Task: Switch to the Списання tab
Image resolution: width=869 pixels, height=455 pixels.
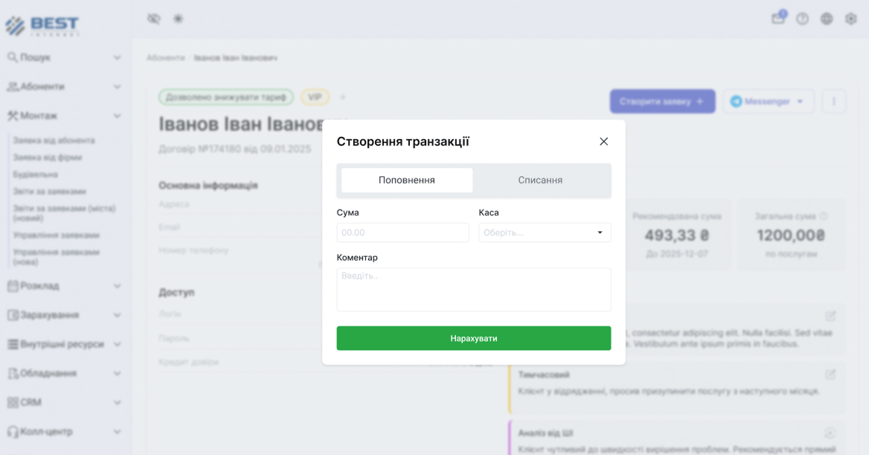Action: coord(540,180)
